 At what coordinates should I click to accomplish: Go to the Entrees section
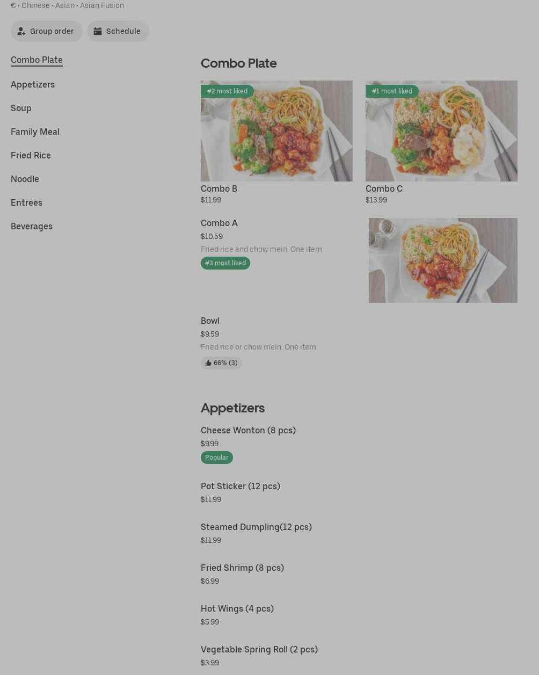coord(26,202)
